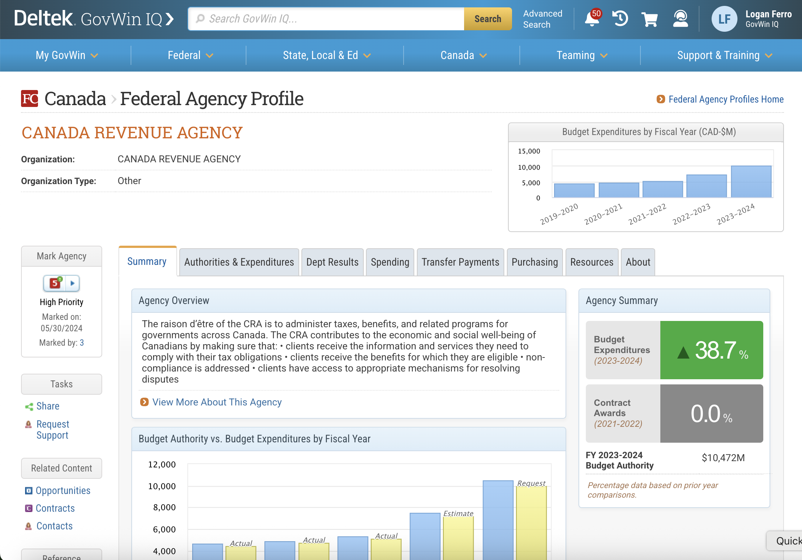
Task: Click the Federal Agency Profiles Home link
Action: click(x=726, y=99)
